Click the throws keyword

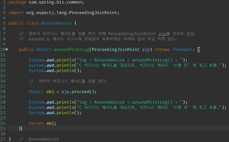(x=162, y=50)
